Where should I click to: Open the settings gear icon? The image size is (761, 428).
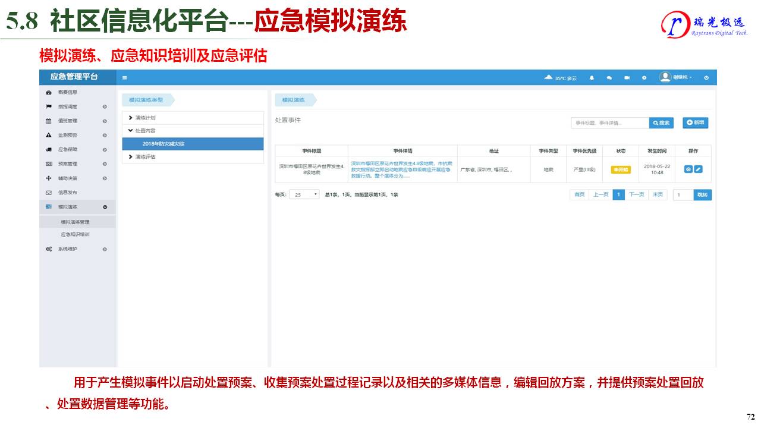tap(644, 78)
